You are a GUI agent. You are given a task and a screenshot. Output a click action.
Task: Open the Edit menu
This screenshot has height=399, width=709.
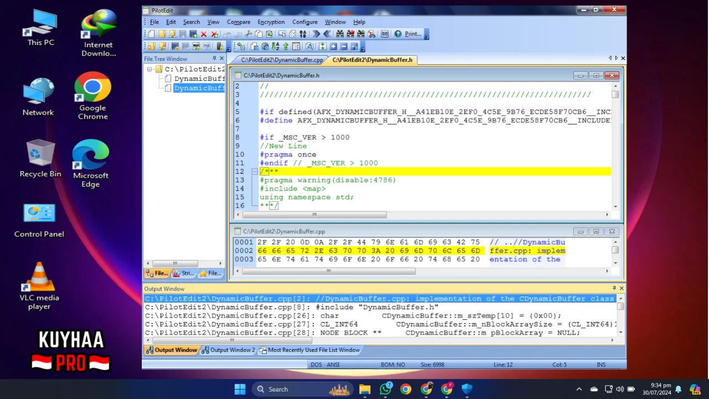(171, 22)
